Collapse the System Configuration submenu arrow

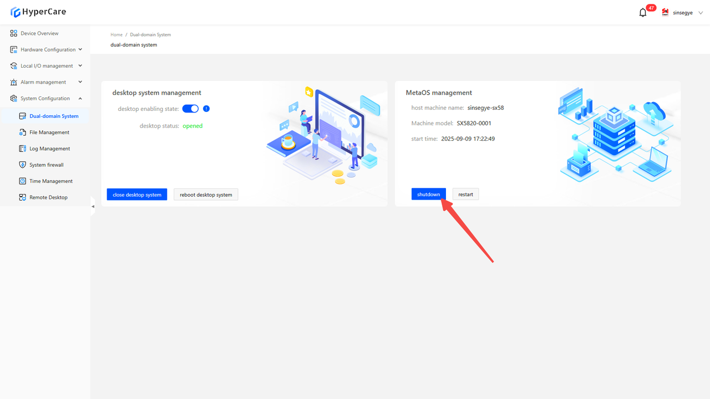tap(80, 98)
